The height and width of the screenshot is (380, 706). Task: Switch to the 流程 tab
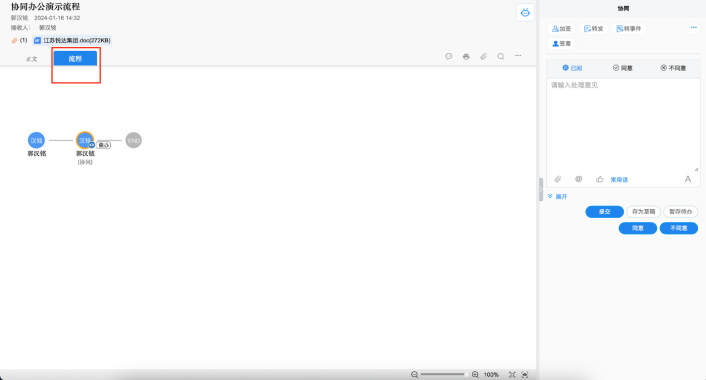75,58
